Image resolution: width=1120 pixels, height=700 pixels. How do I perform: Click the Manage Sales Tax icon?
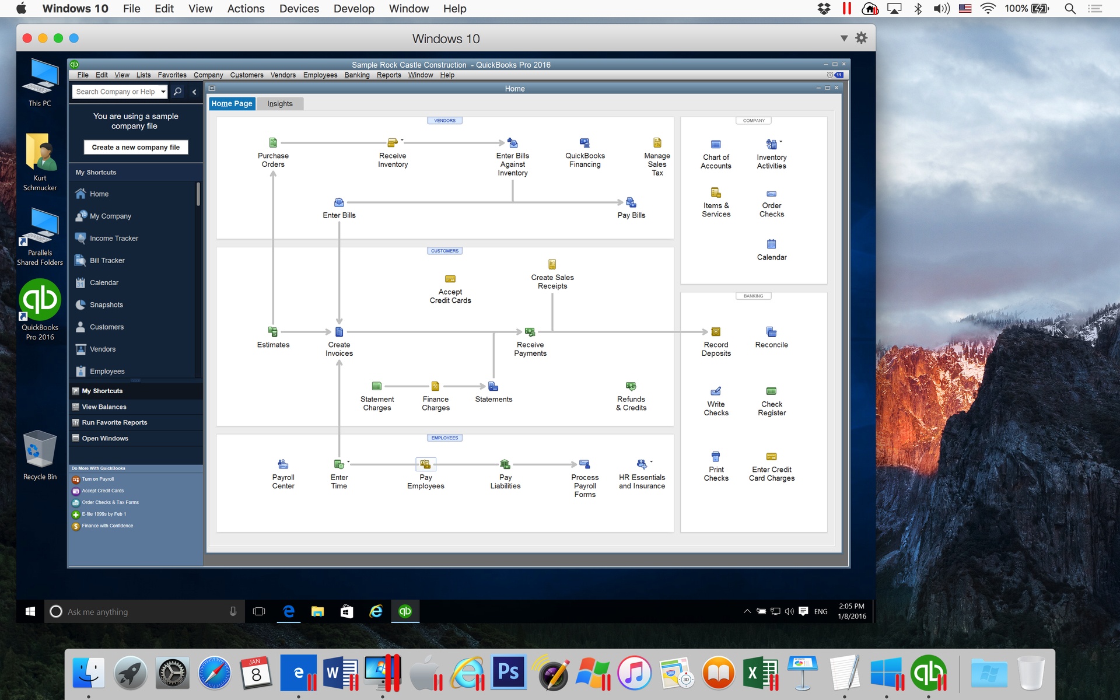coord(657,142)
